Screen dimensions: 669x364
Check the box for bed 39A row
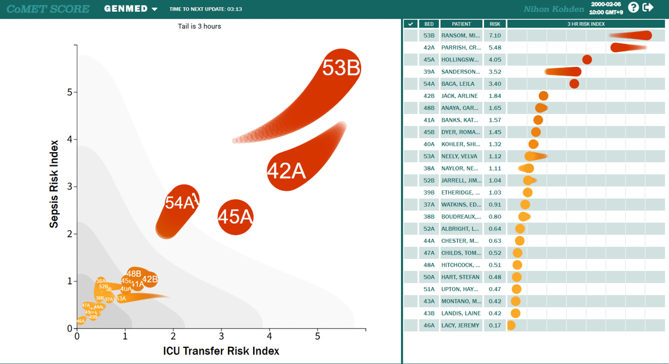(x=411, y=72)
